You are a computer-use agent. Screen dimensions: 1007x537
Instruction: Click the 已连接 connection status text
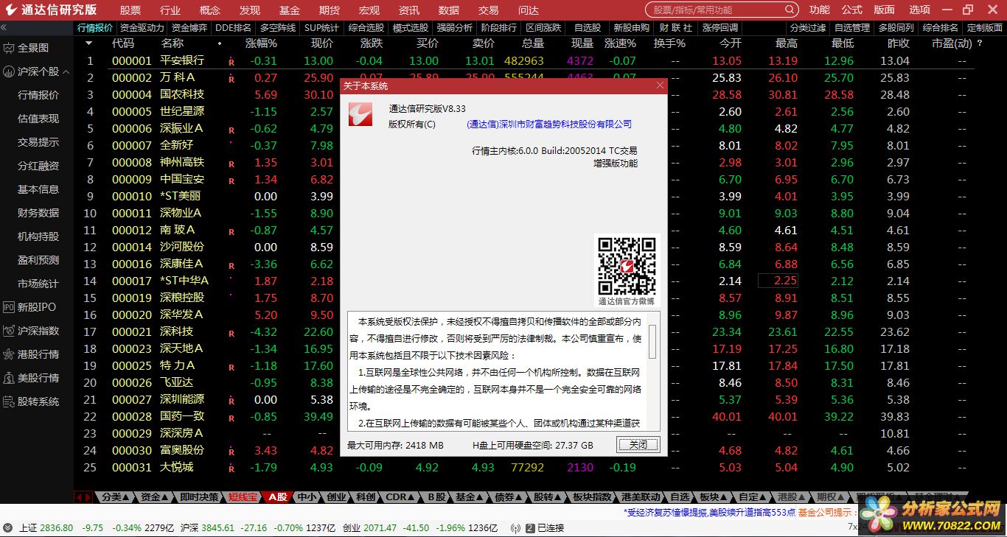[x=551, y=528]
